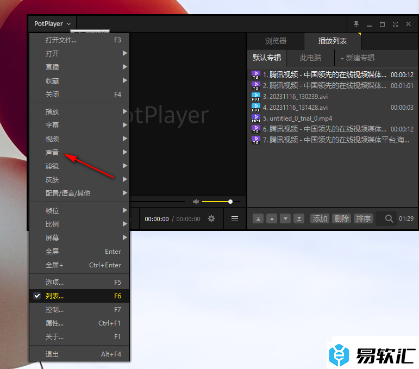Choose 打开文件... from the menu
419x369 pixels.
[79, 40]
